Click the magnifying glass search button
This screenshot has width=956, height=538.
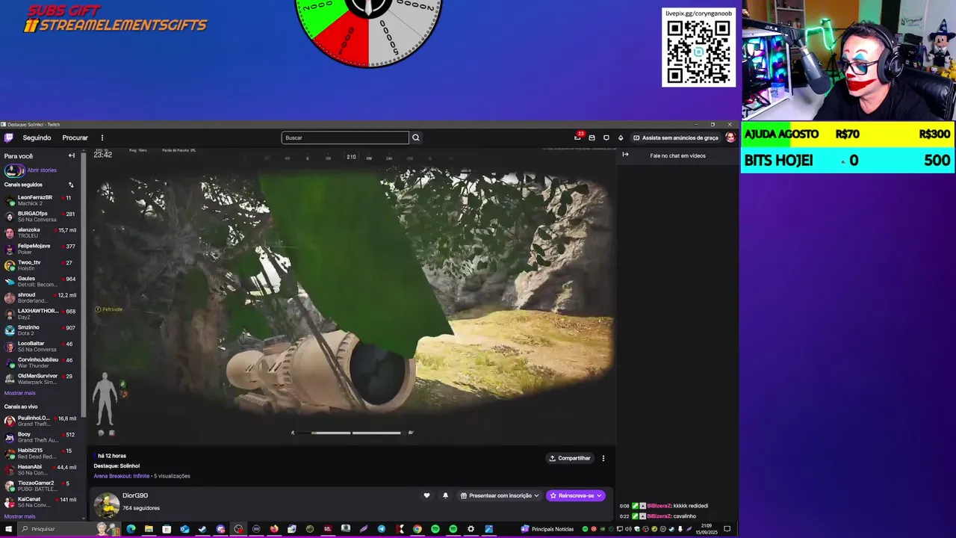coord(416,137)
